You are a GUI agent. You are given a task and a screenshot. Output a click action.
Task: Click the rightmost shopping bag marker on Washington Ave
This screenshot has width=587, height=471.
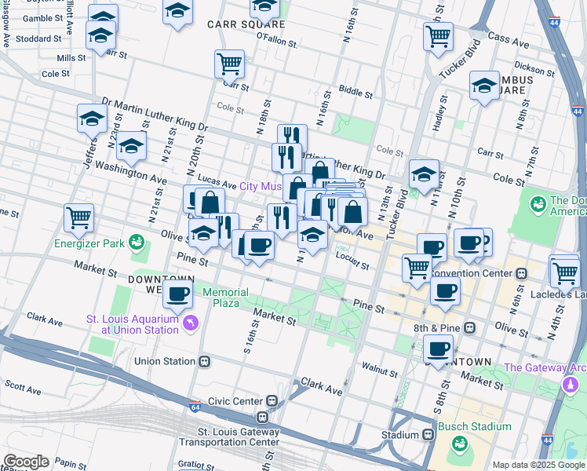tap(352, 213)
